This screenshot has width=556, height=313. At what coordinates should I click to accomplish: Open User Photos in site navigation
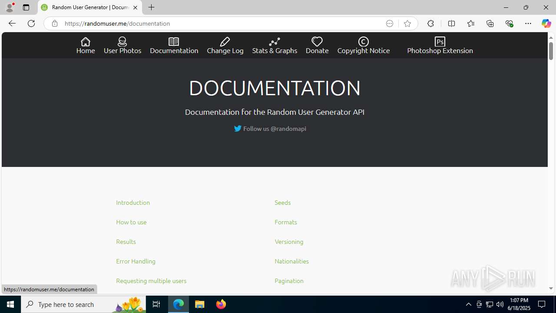122,46
